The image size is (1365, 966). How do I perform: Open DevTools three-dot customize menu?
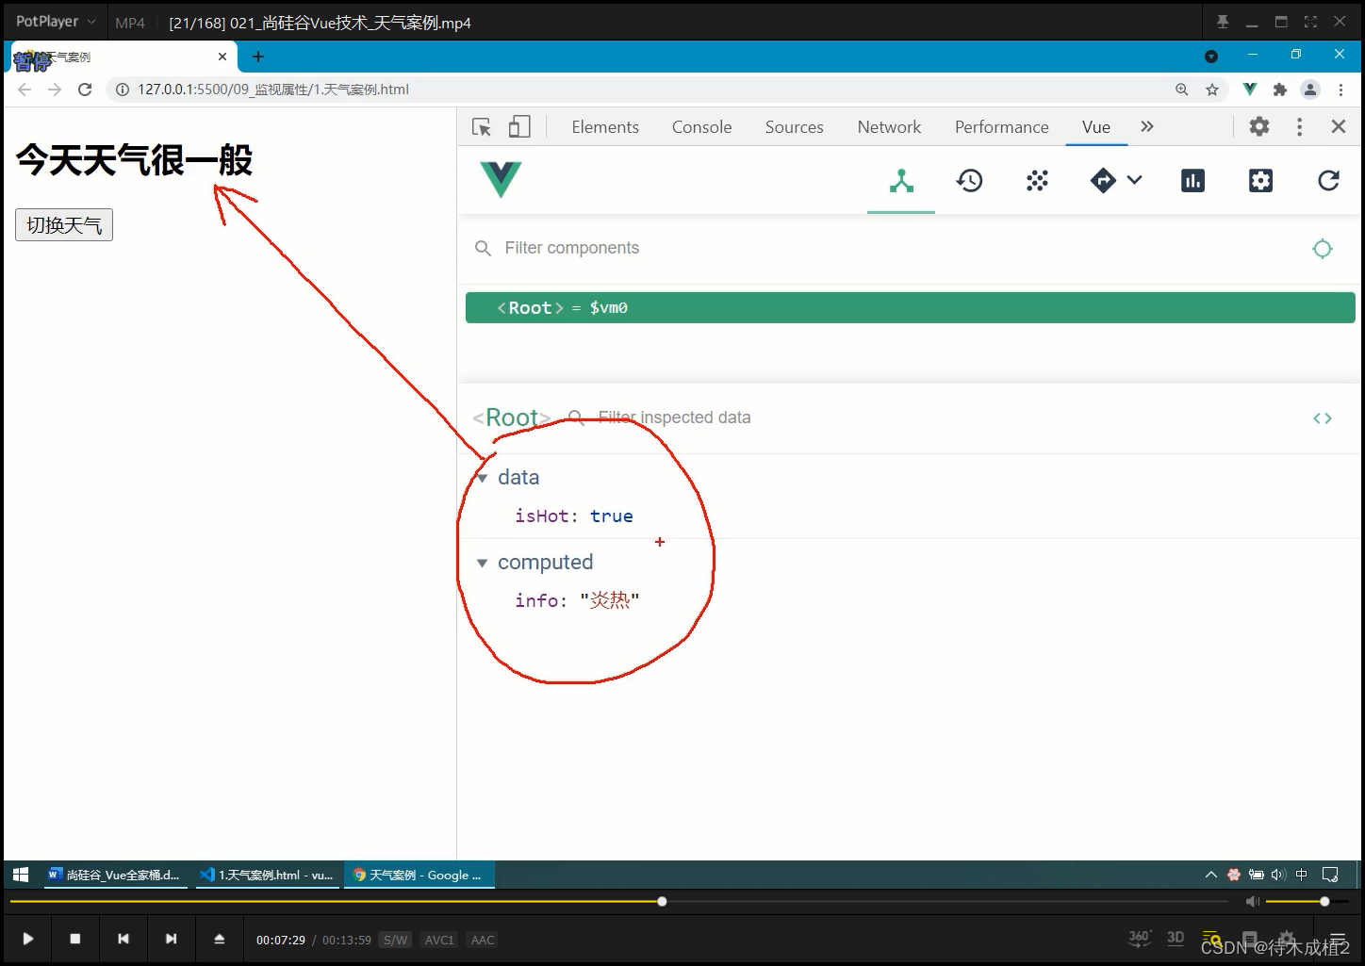coord(1299,126)
